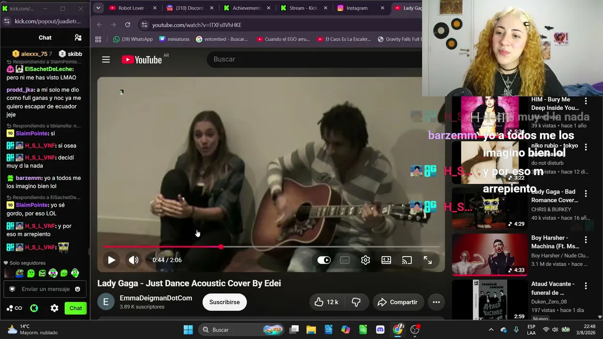Open more actions menu beside Compartir
This screenshot has width=603, height=339.
tap(436, 302)
